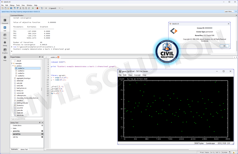Expand the gauss.lcg library node

click(11, 131)
